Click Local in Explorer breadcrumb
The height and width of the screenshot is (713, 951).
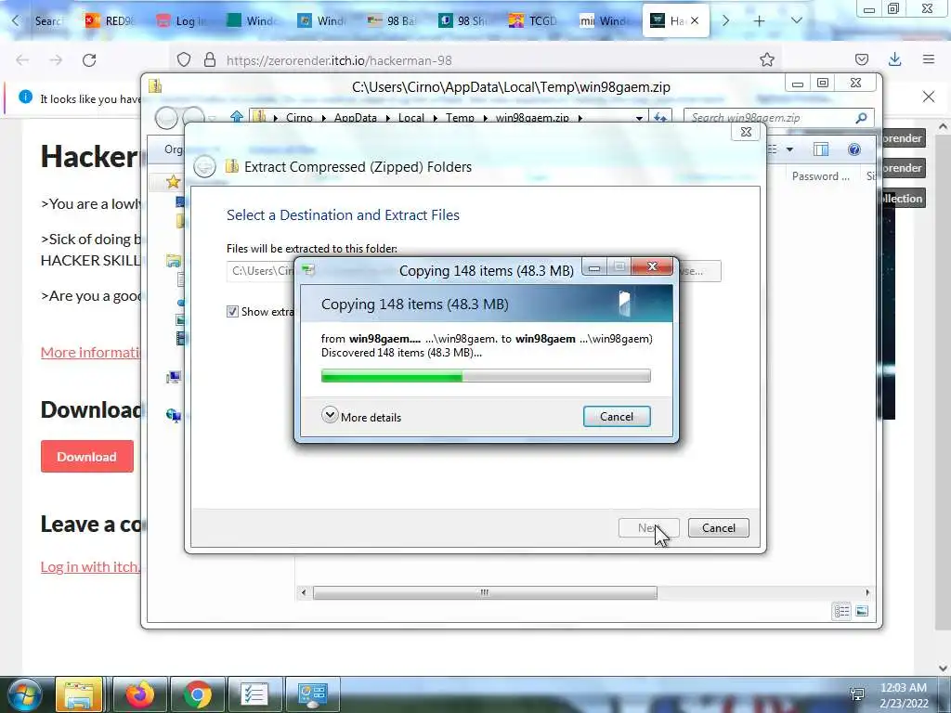(411, 118)
